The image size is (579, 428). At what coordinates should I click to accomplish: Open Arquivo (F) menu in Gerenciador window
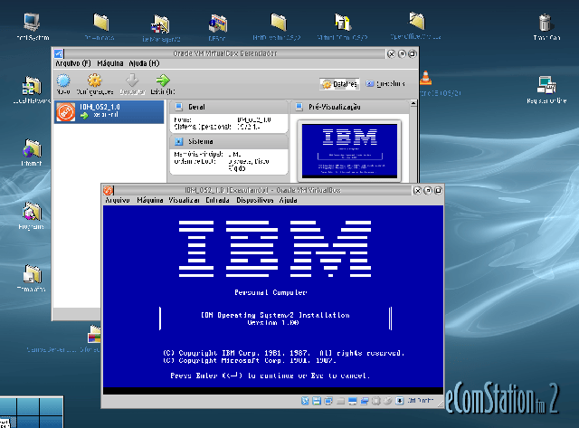pos(72,63)
